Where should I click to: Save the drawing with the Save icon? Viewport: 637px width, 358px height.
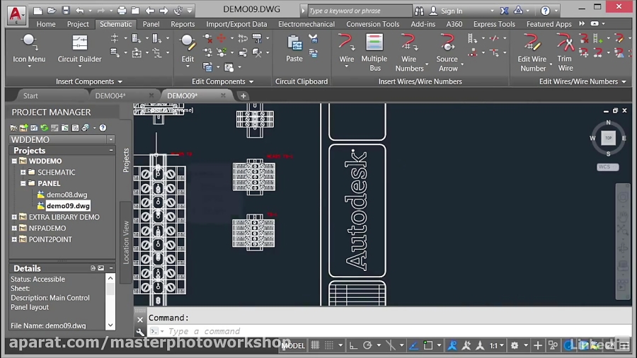pos(65,11)
